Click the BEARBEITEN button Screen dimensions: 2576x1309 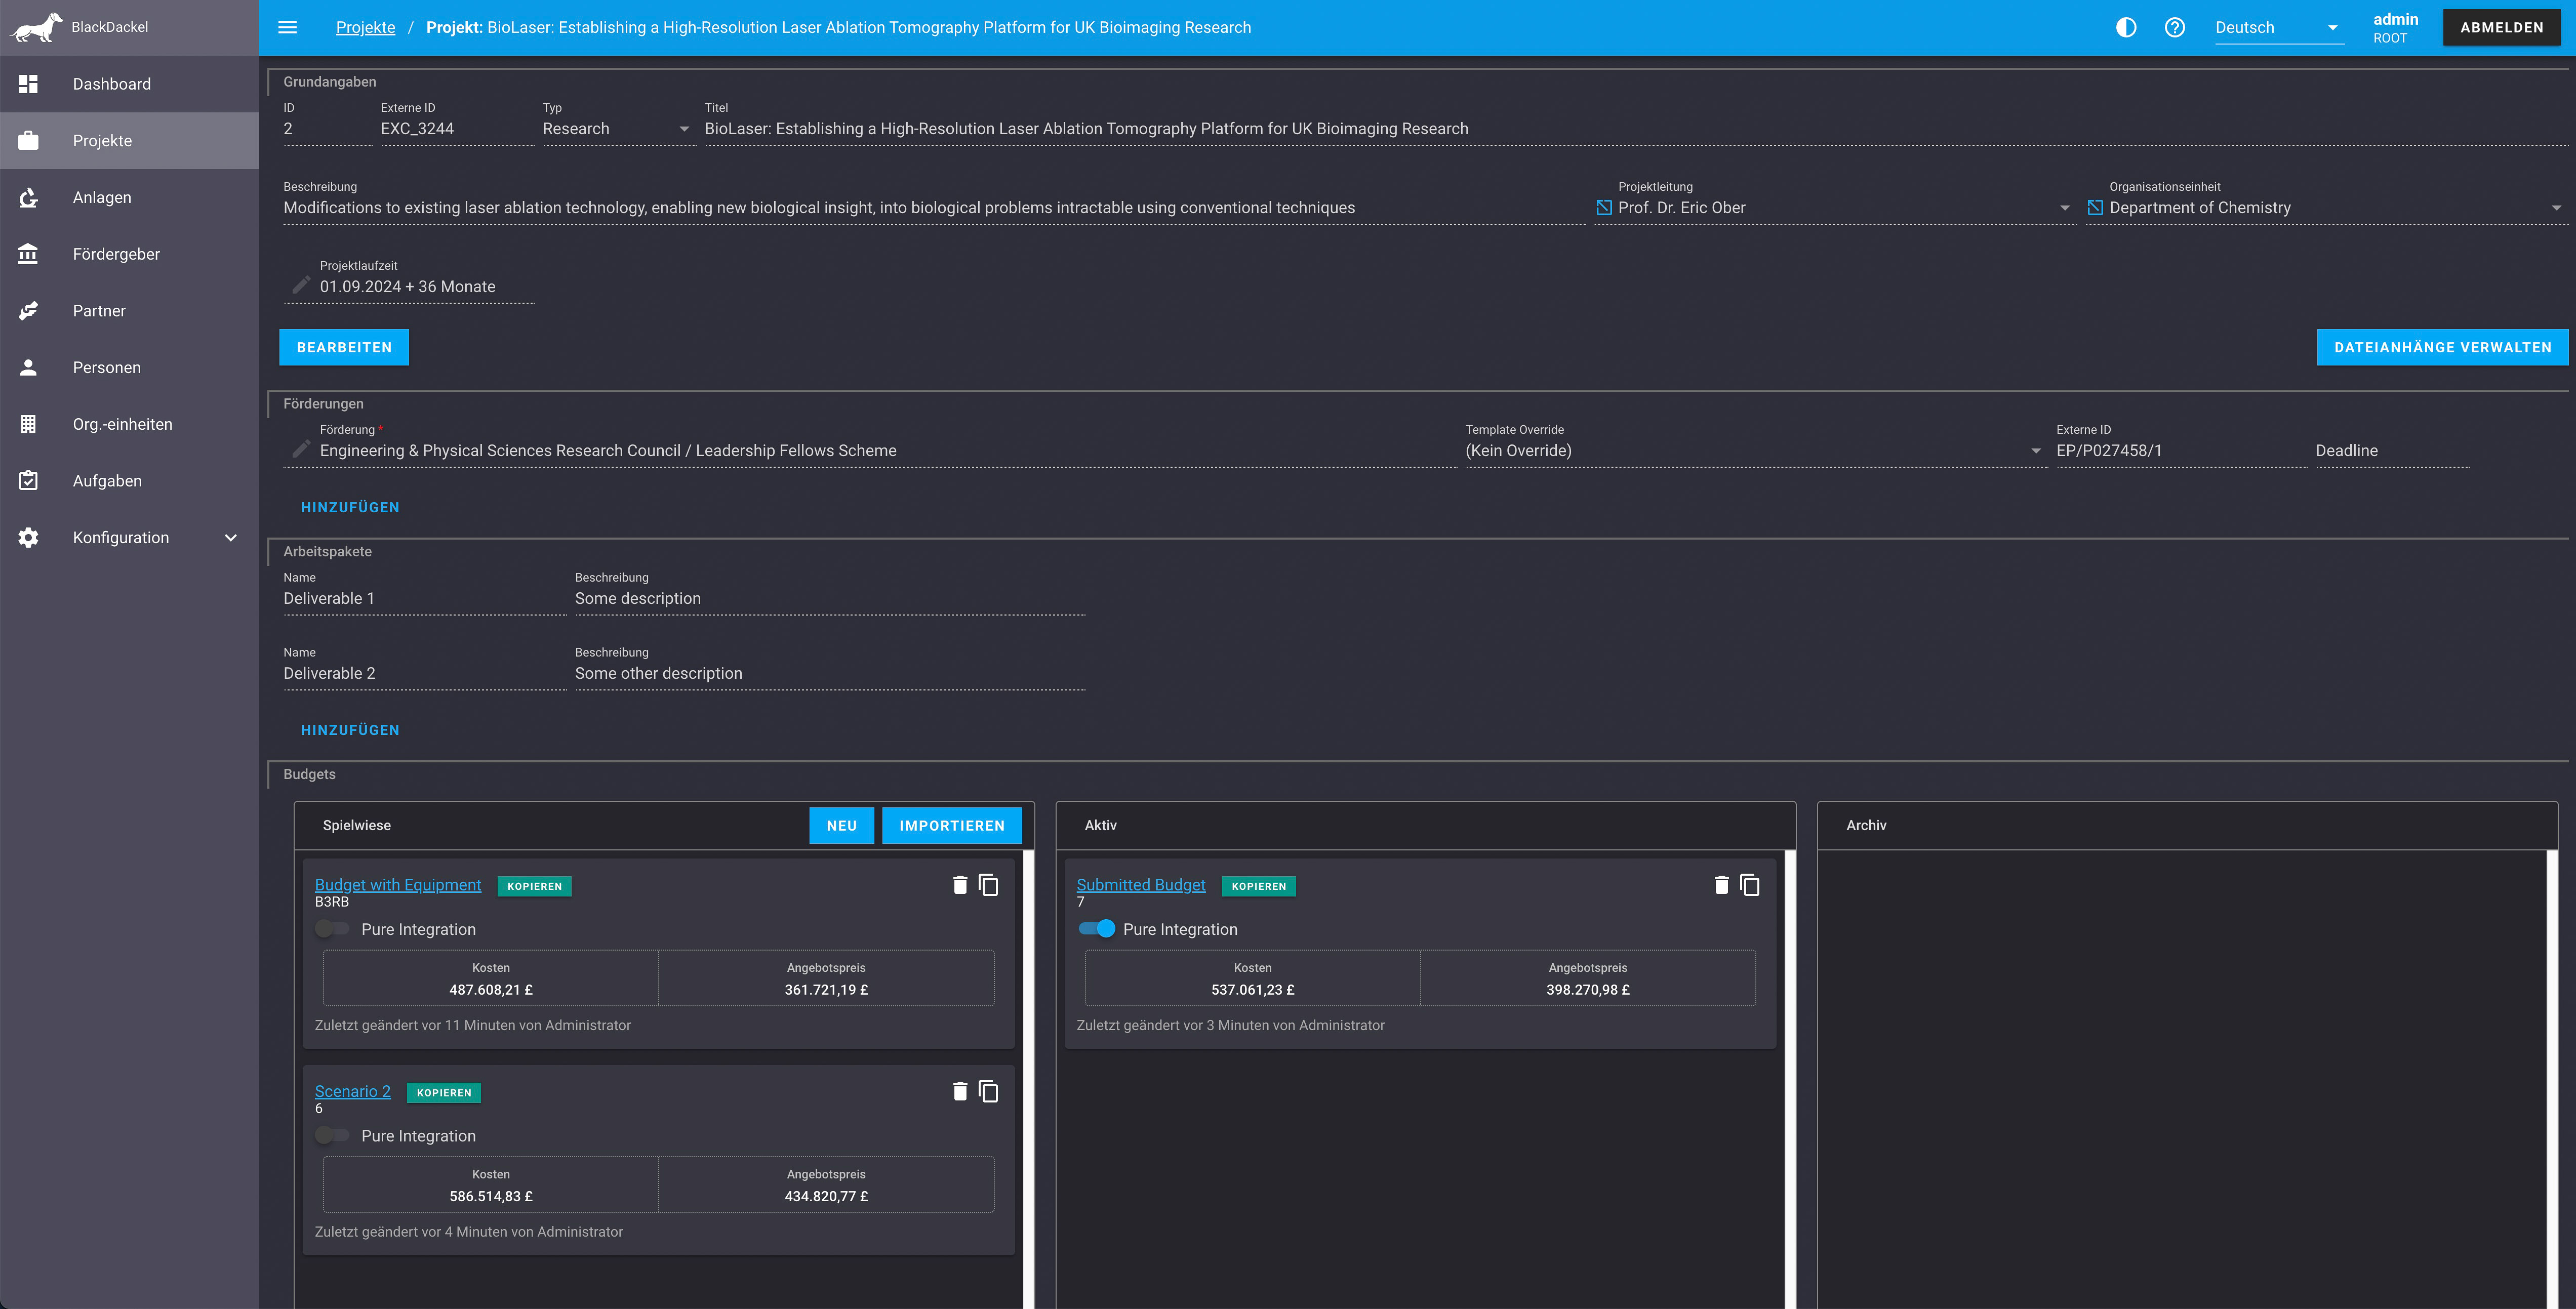344,347
